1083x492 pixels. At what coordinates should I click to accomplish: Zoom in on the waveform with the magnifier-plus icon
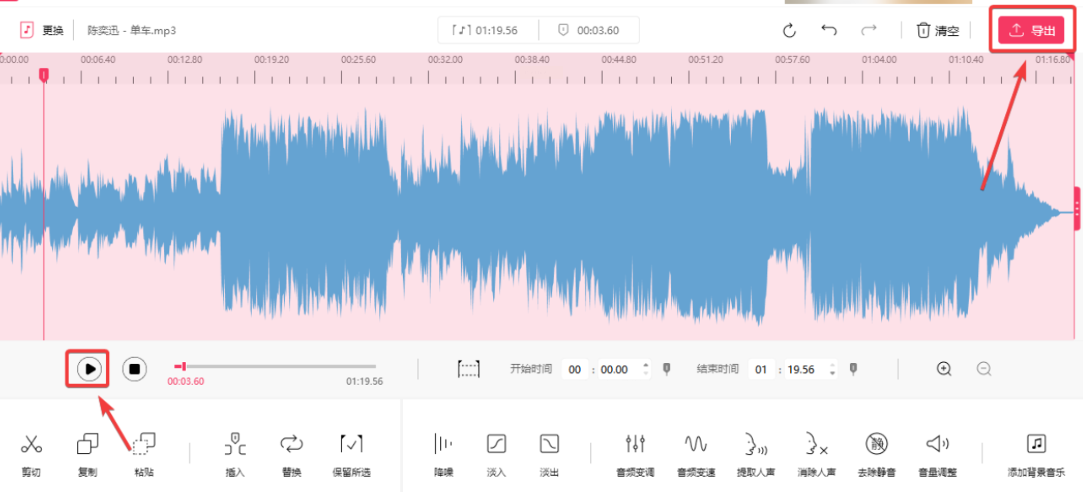944,369
